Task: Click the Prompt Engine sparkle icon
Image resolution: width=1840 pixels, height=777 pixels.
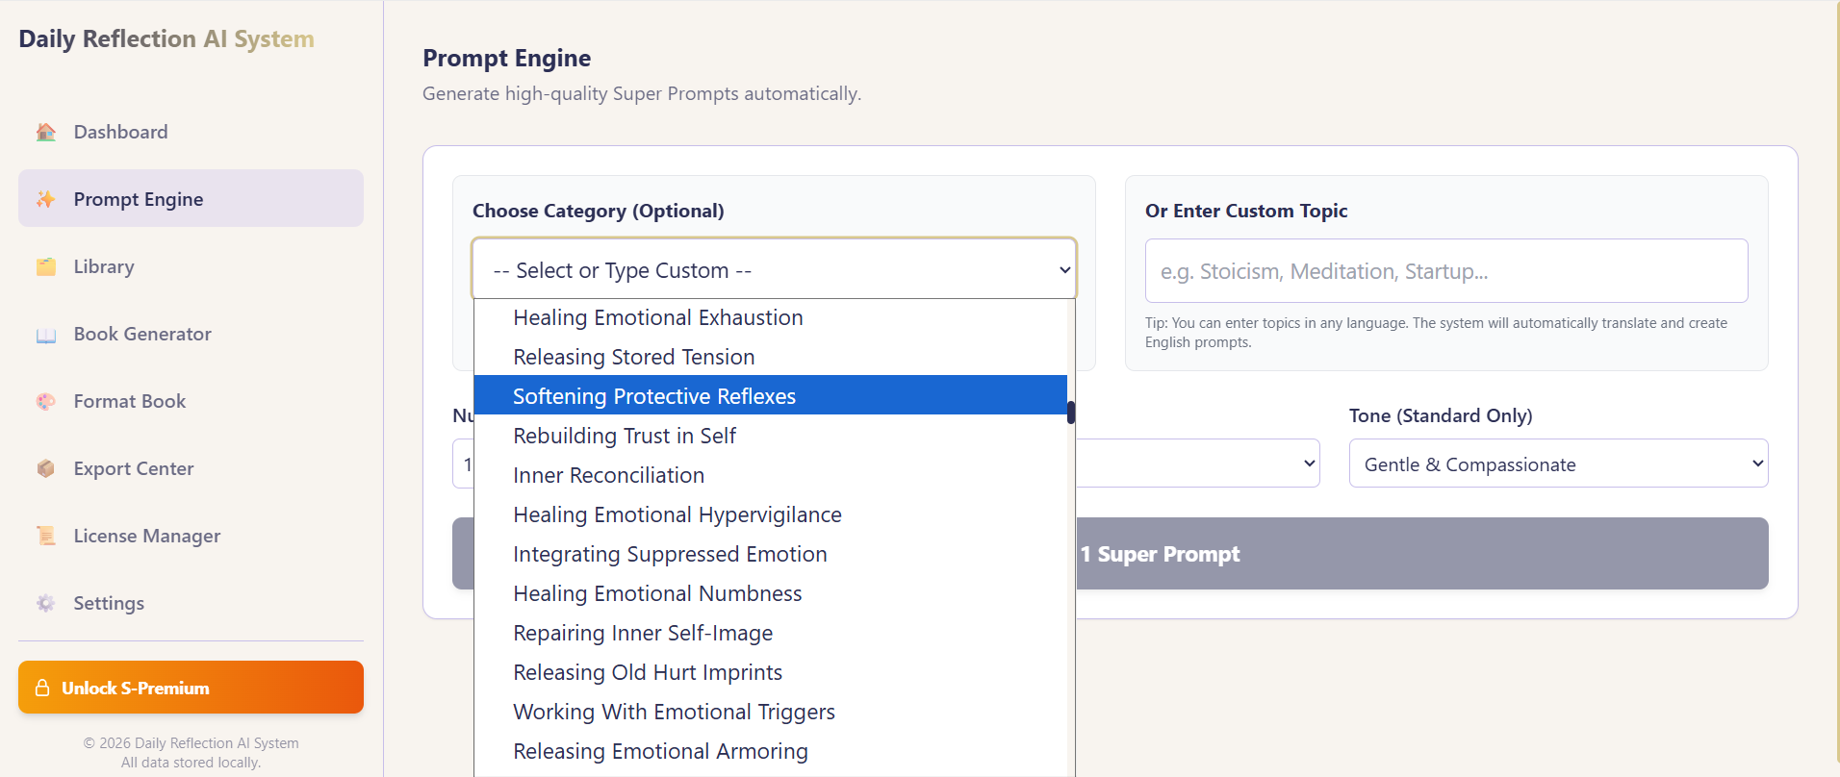Action: (x=45, y=199)
